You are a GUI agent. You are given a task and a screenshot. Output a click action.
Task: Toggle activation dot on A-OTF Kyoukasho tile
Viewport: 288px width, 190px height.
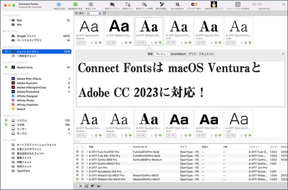coord(100,43)
